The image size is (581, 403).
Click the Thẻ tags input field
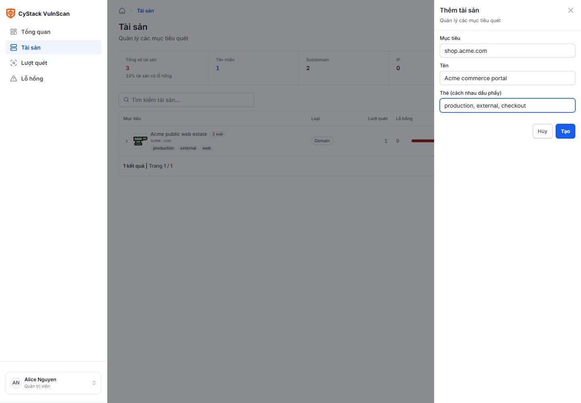[508, 106]
